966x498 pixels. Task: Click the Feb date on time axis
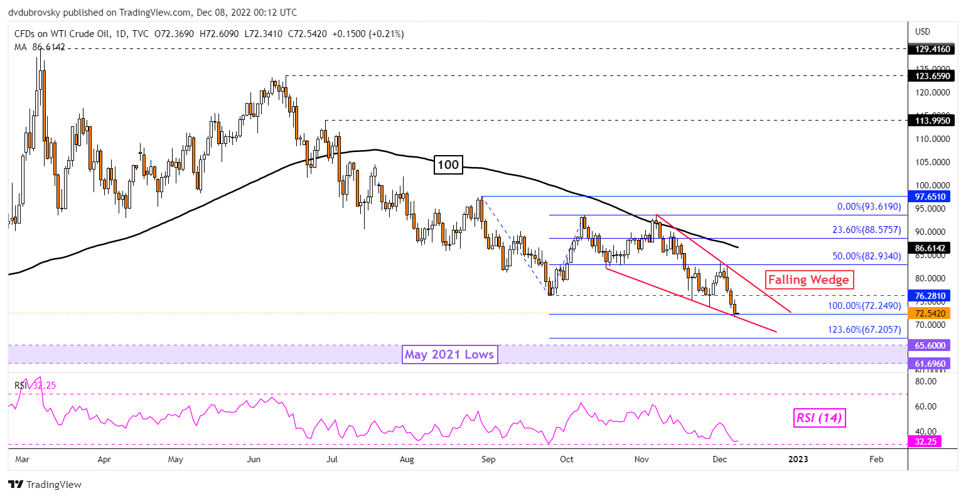point(876,459)
